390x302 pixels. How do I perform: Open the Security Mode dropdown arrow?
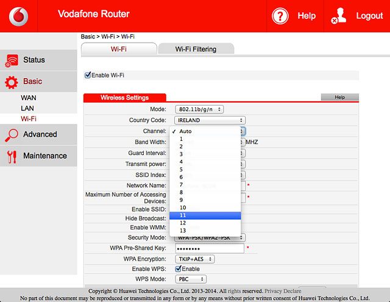[241, 238]
